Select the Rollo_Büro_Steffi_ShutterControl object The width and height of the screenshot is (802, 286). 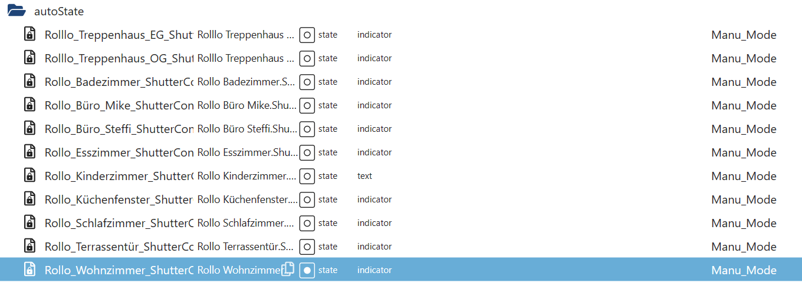coord(401,129)
